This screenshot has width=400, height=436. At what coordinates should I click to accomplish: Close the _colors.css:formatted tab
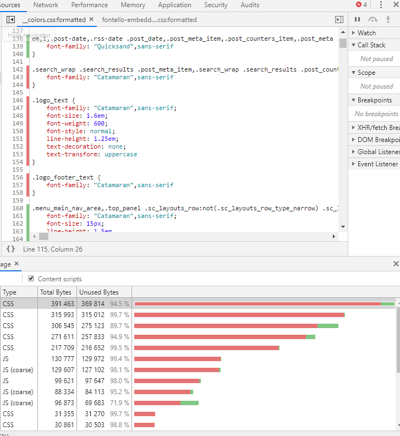coord(91,19)
